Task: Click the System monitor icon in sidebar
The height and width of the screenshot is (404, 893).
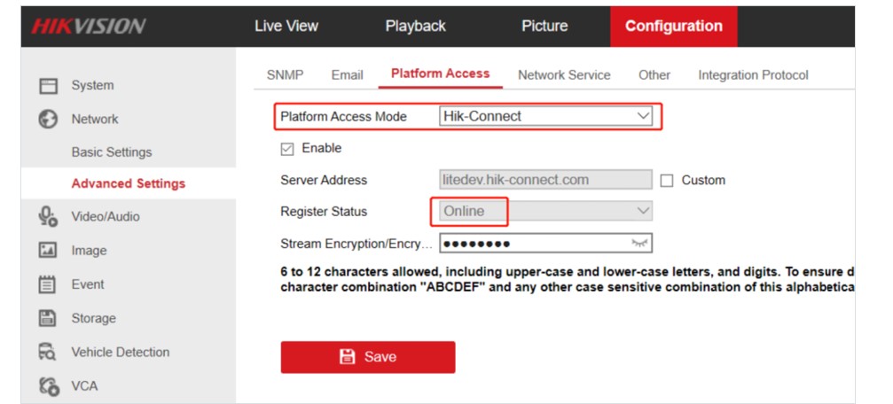Action: click(48, 86)
